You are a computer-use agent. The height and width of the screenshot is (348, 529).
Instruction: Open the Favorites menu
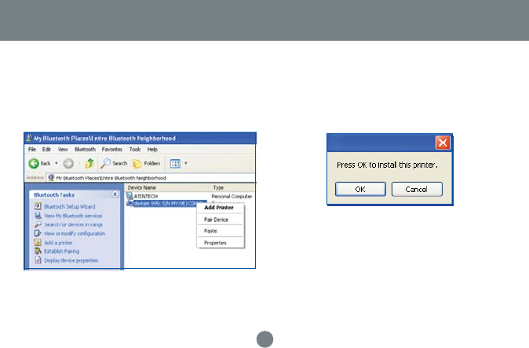point(112,149)
